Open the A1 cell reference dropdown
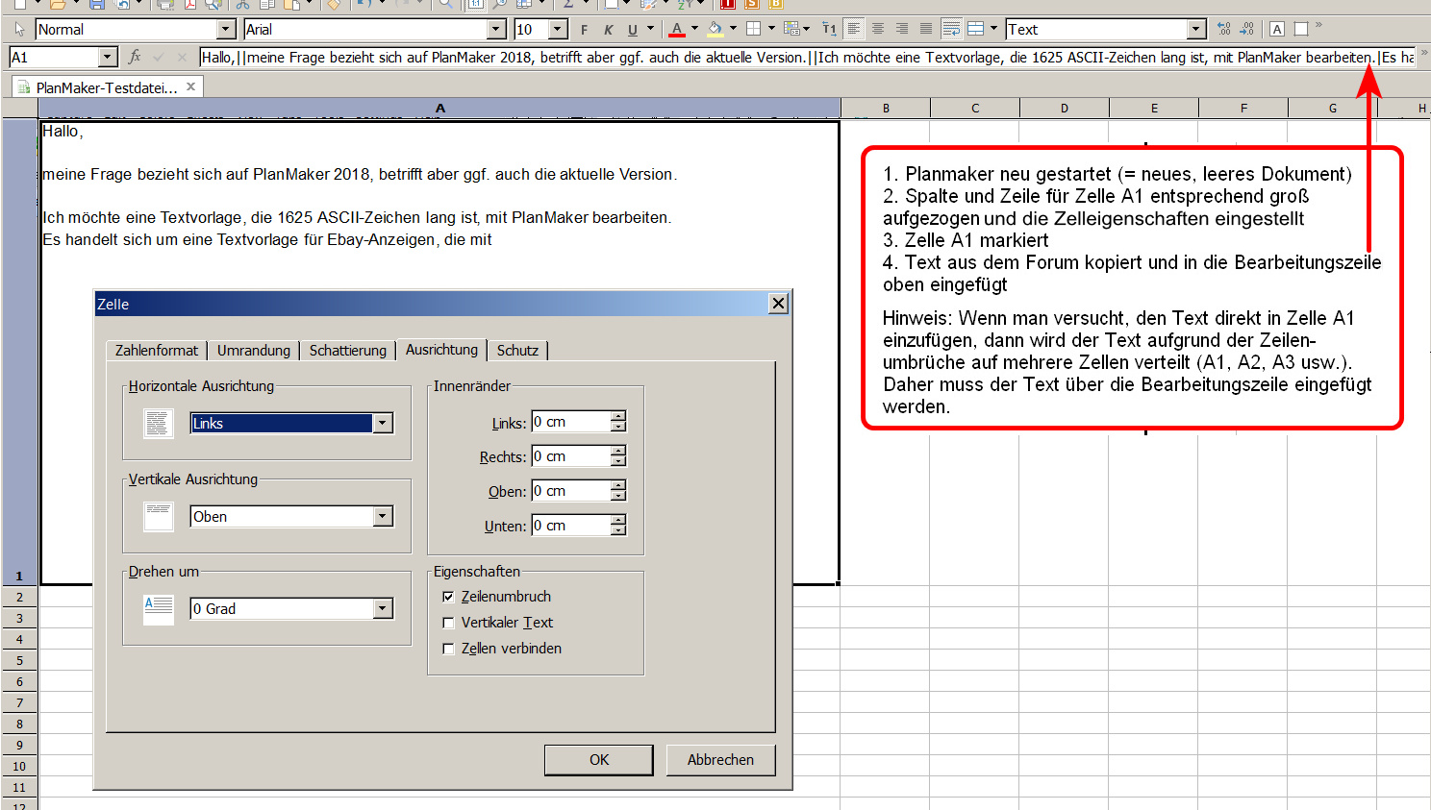The height and width of the screenshot is (810, 1431). tap(108, 58)
